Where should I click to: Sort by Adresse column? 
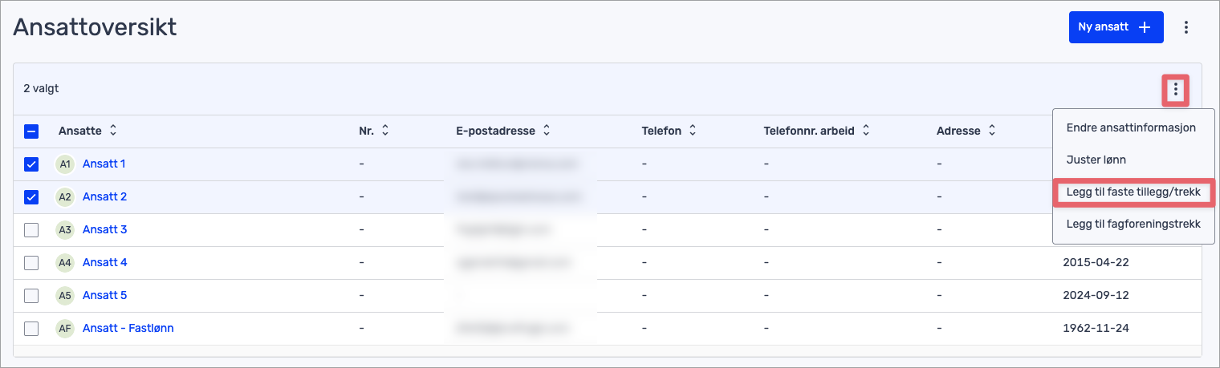(x=992, y=131)
